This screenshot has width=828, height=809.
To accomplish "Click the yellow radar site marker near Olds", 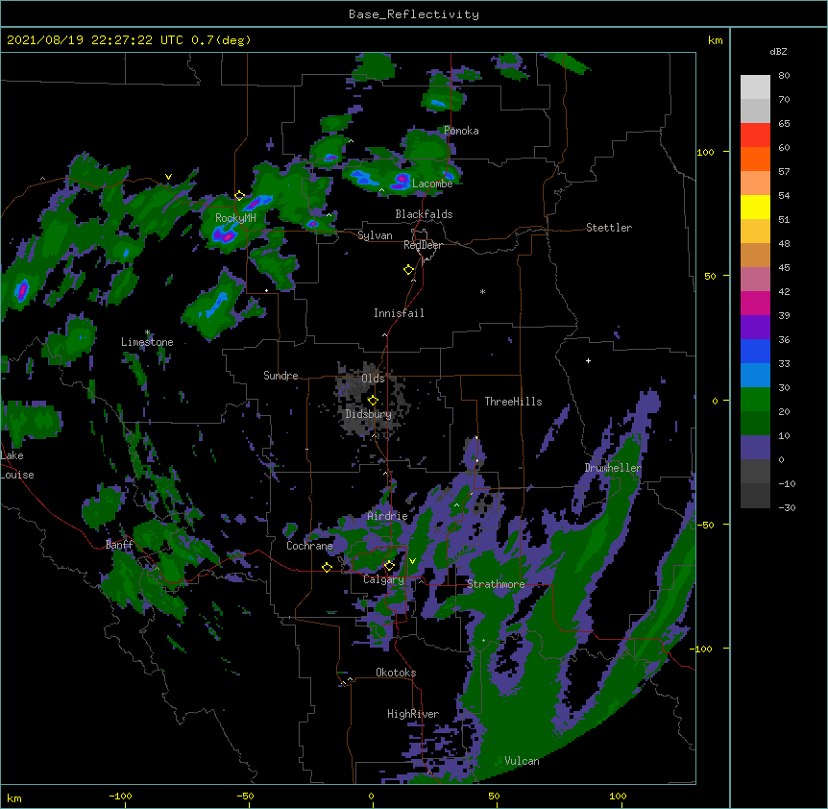I will tap(373, 401).
